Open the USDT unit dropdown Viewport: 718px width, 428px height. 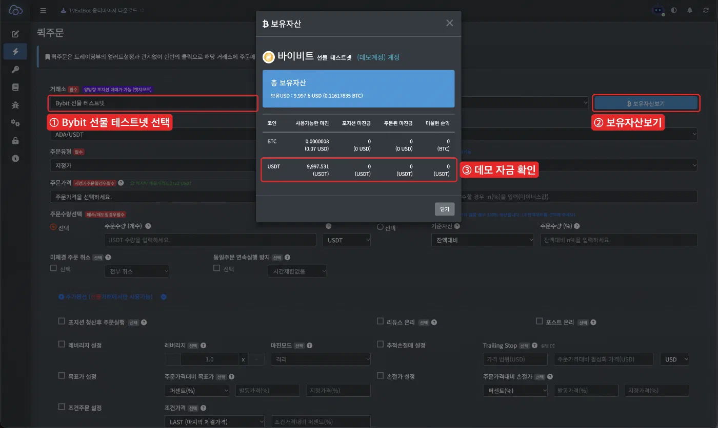tap(347, 240)
